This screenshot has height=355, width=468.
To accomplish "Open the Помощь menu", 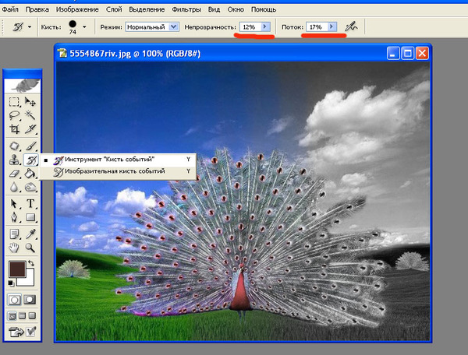I will 264,9.
